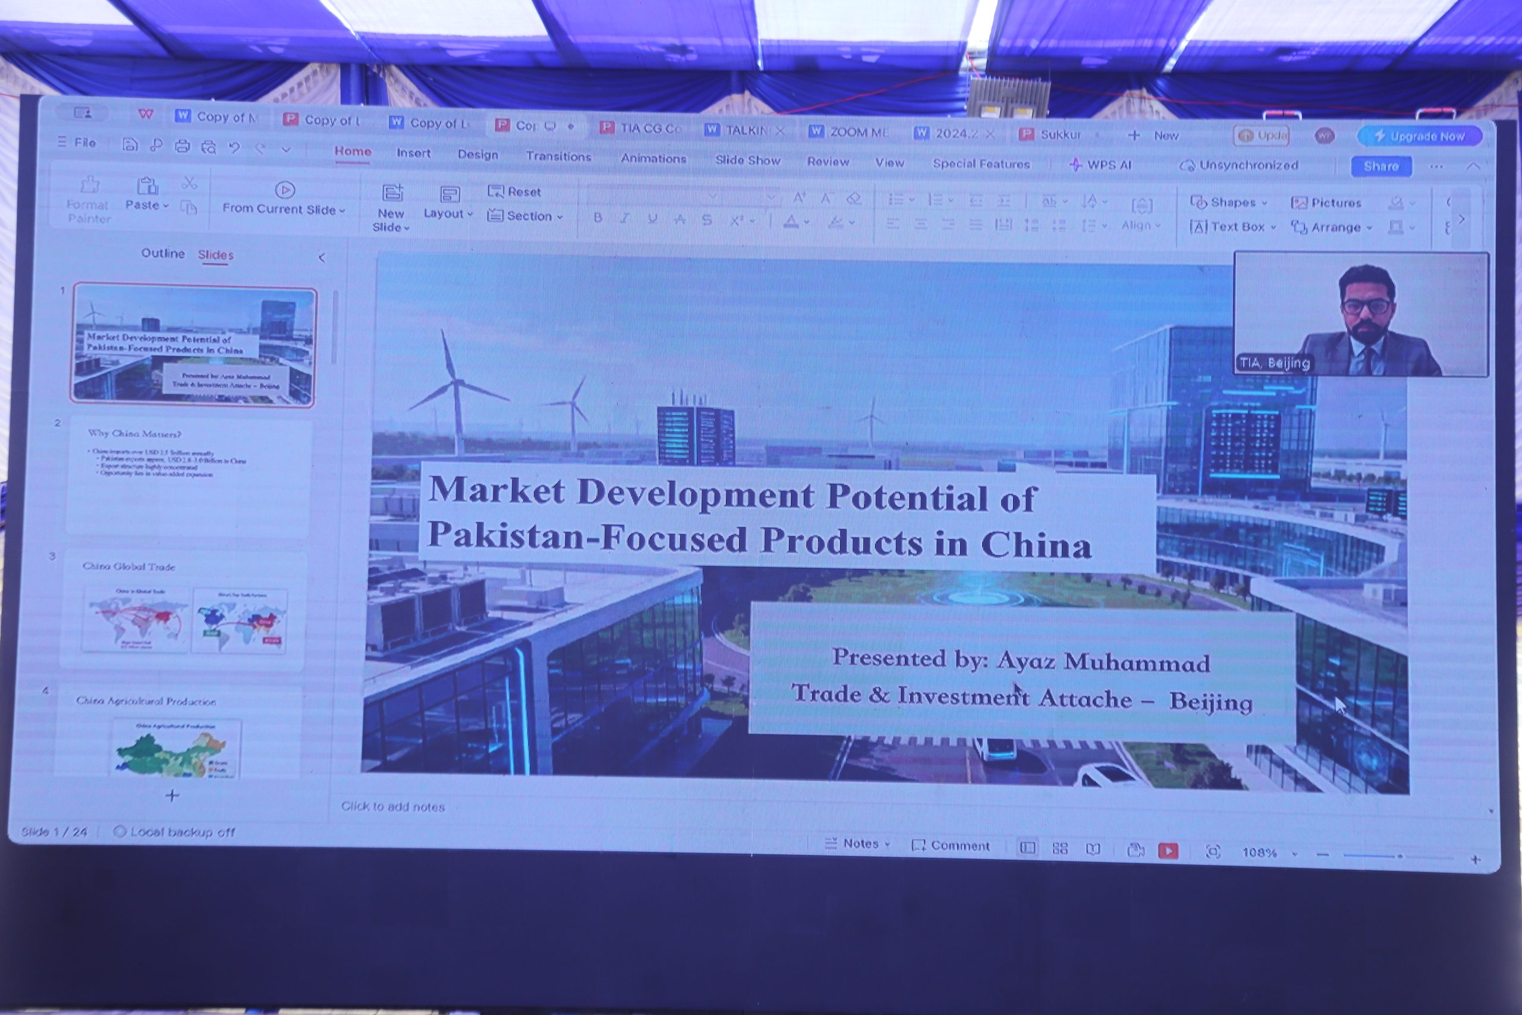The height and width of the screenshot is (1015, 1522).
Task: Toggle the Notes pane button
Action: tap(858, 844)
